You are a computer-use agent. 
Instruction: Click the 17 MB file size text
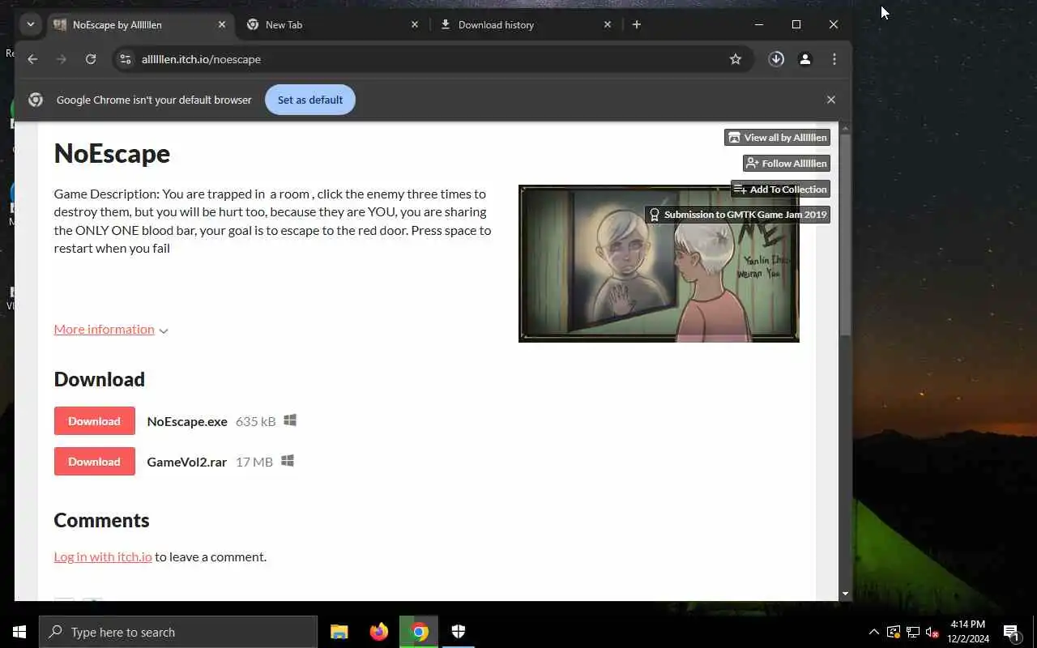click(x=254, y=462)
